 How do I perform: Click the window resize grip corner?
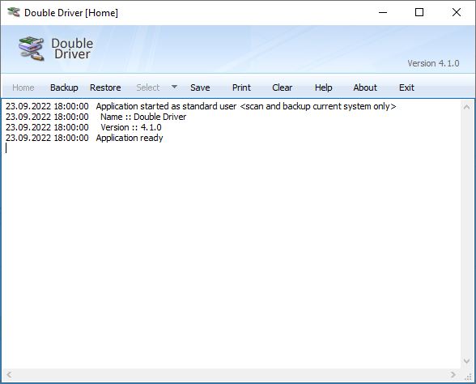click(468, 377)
